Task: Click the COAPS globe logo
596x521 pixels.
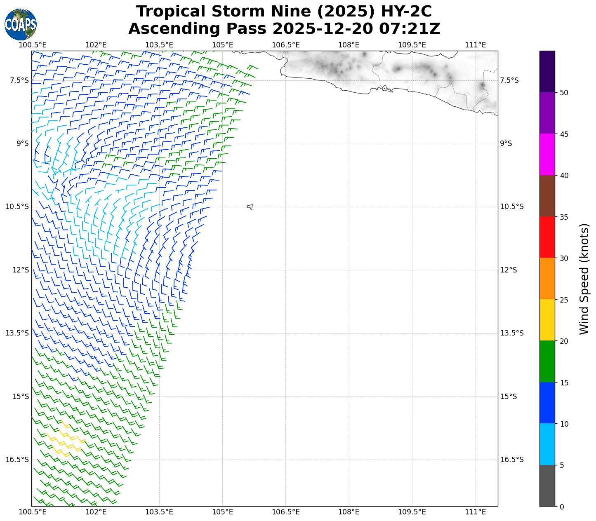Action: (20, 24)
